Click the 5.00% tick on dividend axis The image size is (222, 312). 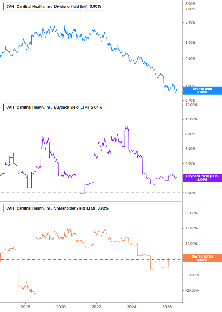point(190,22)
